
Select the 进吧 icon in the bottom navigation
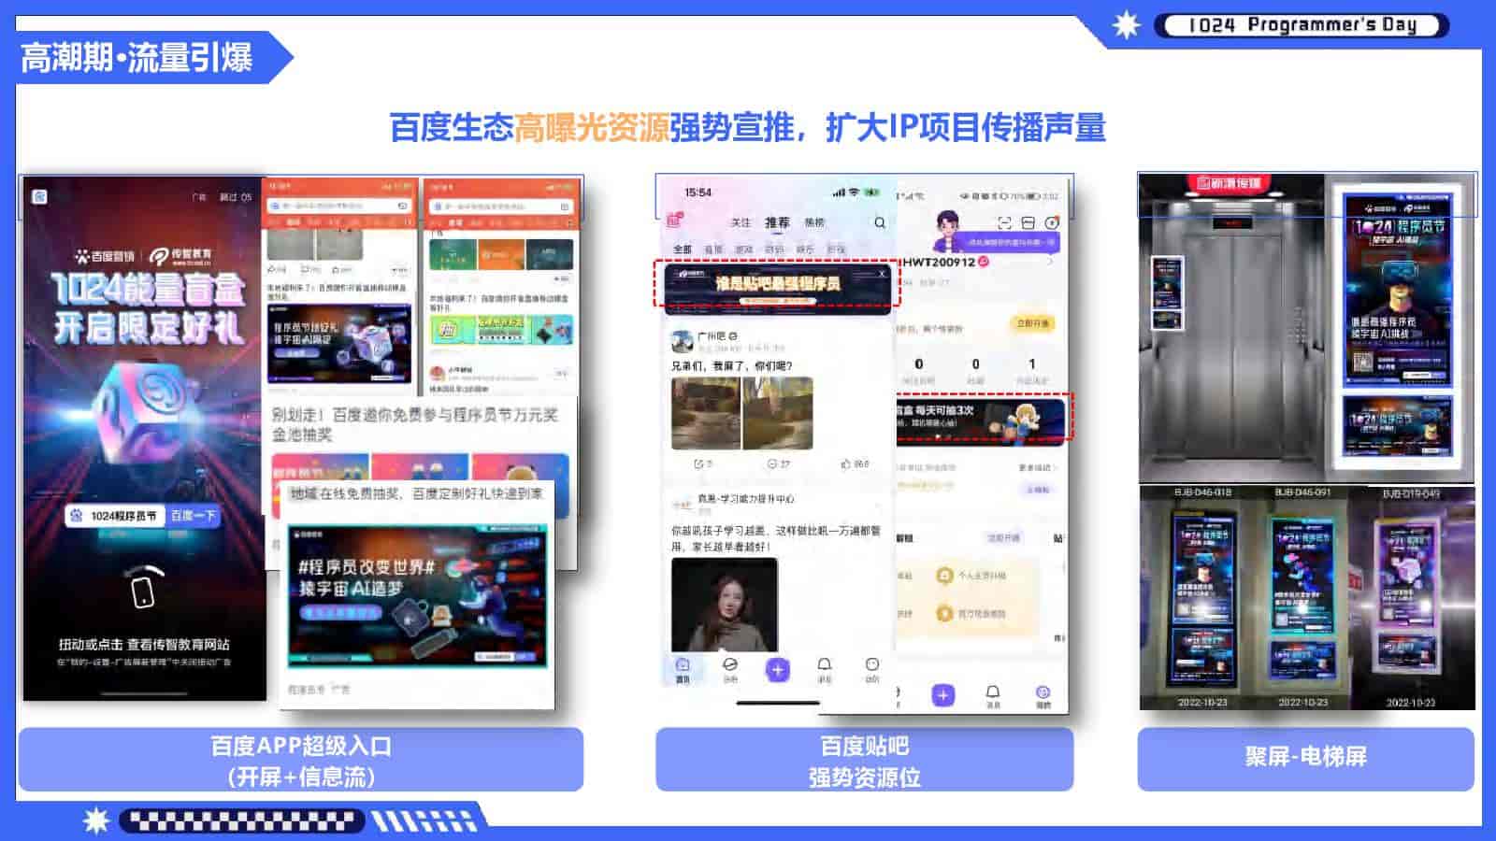pyautogui.click(x=731, y=666)
